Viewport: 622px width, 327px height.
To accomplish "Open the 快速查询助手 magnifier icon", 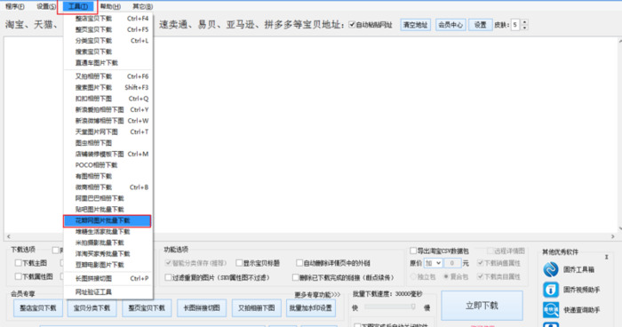I will (x=551, y=309).
